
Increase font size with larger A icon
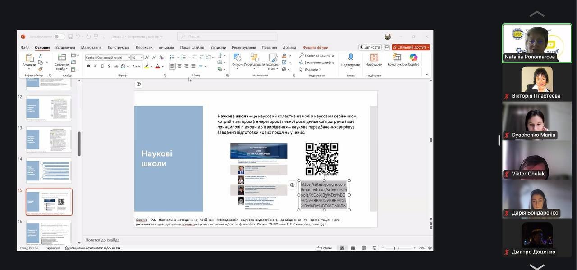147,58
